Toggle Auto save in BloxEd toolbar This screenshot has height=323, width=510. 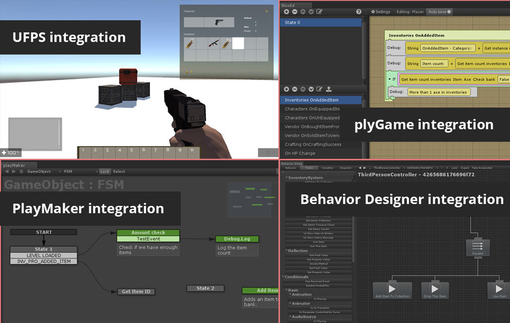[x=439, y=11]
